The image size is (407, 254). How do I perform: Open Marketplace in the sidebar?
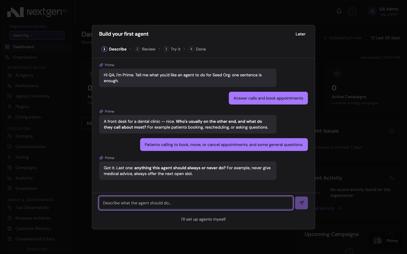click(27, 86)
